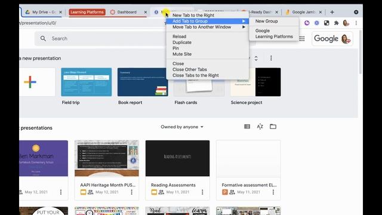The height and width of the screenshot is (215, 382).
Task: Open the Google account avatar menu
Action: click(346, 38)
